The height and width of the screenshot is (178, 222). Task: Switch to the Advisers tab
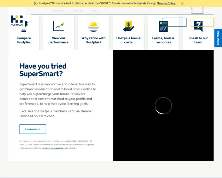point(78,11)
